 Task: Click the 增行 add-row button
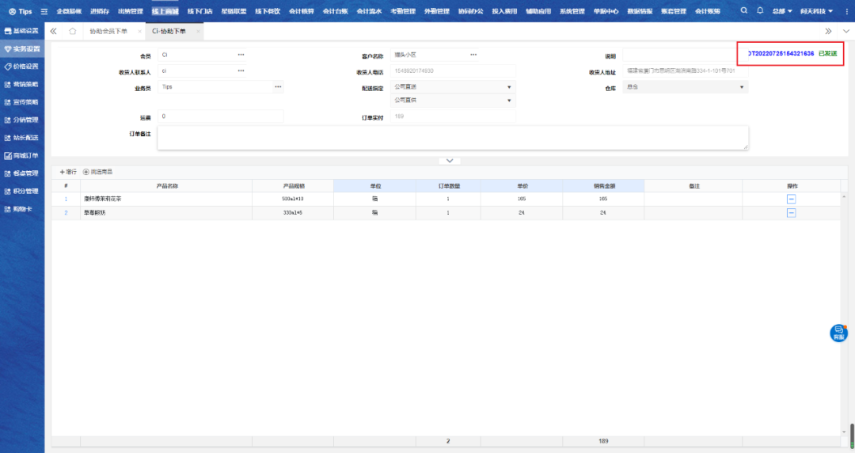coord(68,172)
